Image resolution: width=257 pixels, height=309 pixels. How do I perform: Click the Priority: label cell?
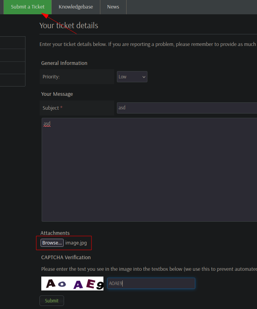click(77, 76)
